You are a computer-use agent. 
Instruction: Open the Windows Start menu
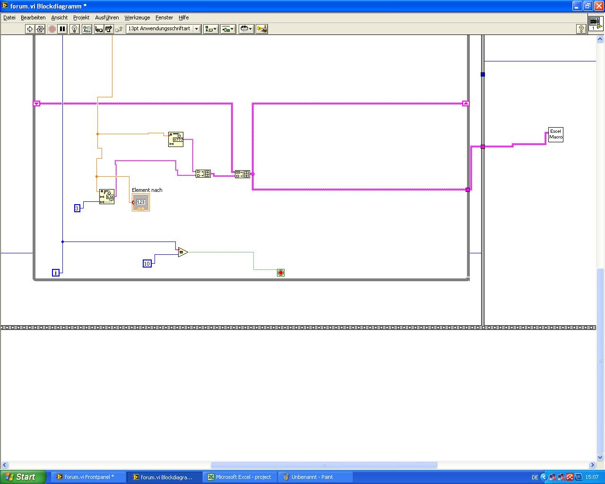pyautogui.click(x=23, y=477)
